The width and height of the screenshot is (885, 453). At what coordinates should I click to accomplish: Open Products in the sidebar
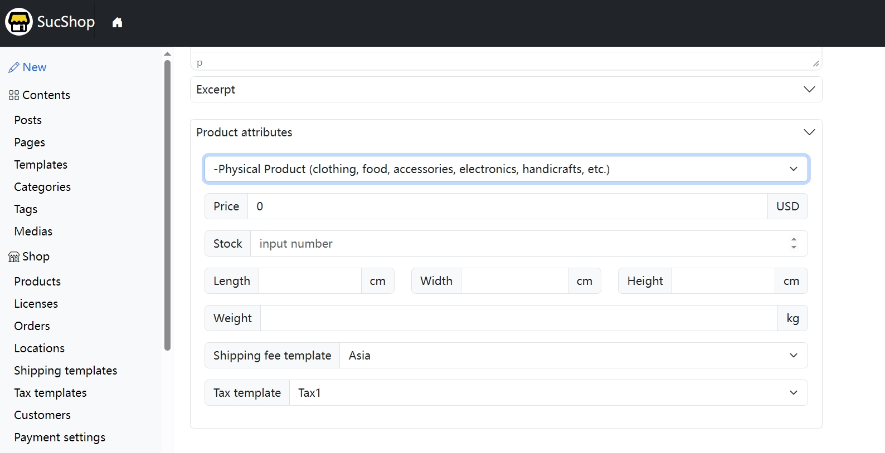point(37,282)
